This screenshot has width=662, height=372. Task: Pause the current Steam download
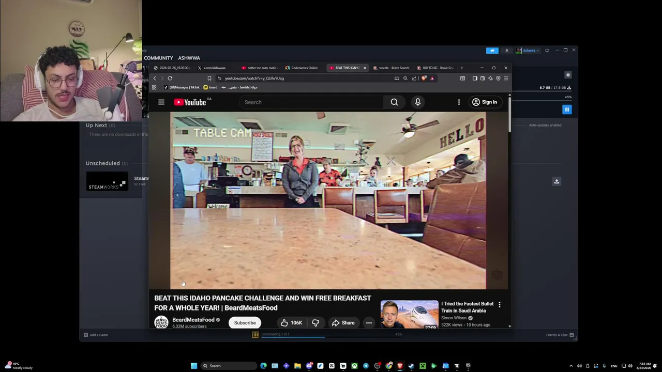click(567, 110)
